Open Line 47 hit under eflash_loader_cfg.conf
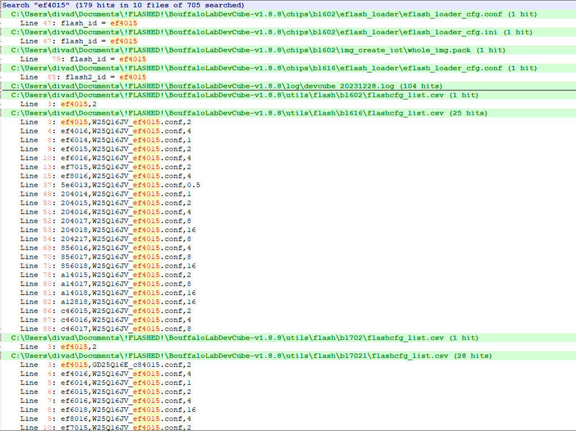This screenshot has width=576, height=431. coord(79,23)
